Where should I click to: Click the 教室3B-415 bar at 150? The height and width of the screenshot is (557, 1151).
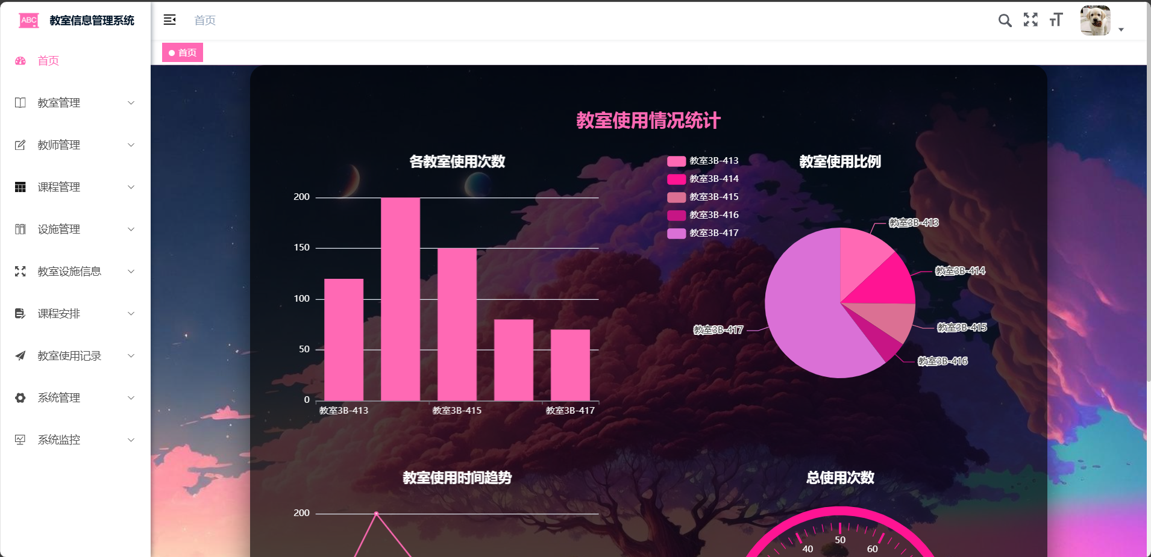click(457, 325)
